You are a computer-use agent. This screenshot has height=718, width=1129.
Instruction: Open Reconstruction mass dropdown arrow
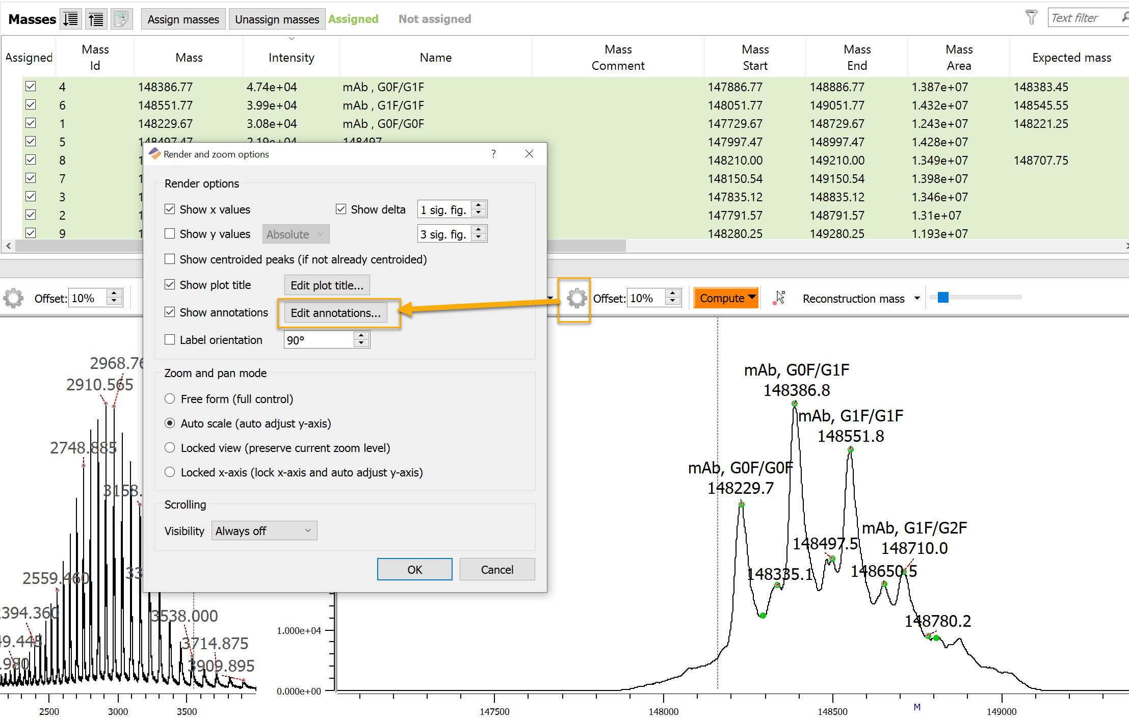tap(917, 299)
